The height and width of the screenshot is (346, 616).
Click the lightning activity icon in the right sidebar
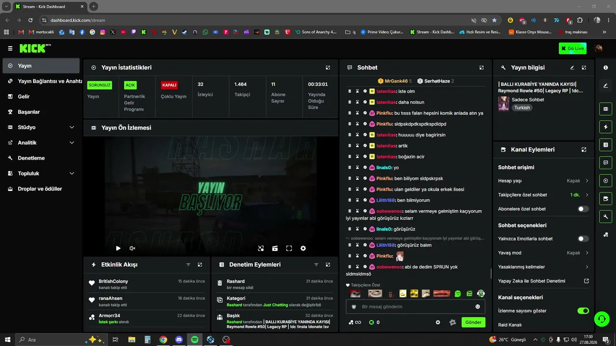point(605,127)
